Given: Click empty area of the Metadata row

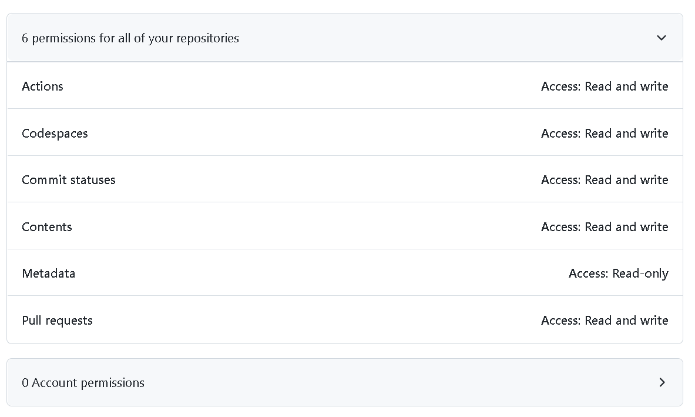Looking at the screenshot, I should (x=323, y=273).
